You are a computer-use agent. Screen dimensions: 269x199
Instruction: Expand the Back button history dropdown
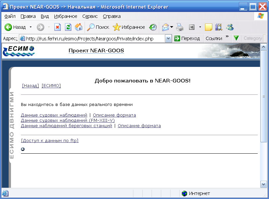click(31, 27)
